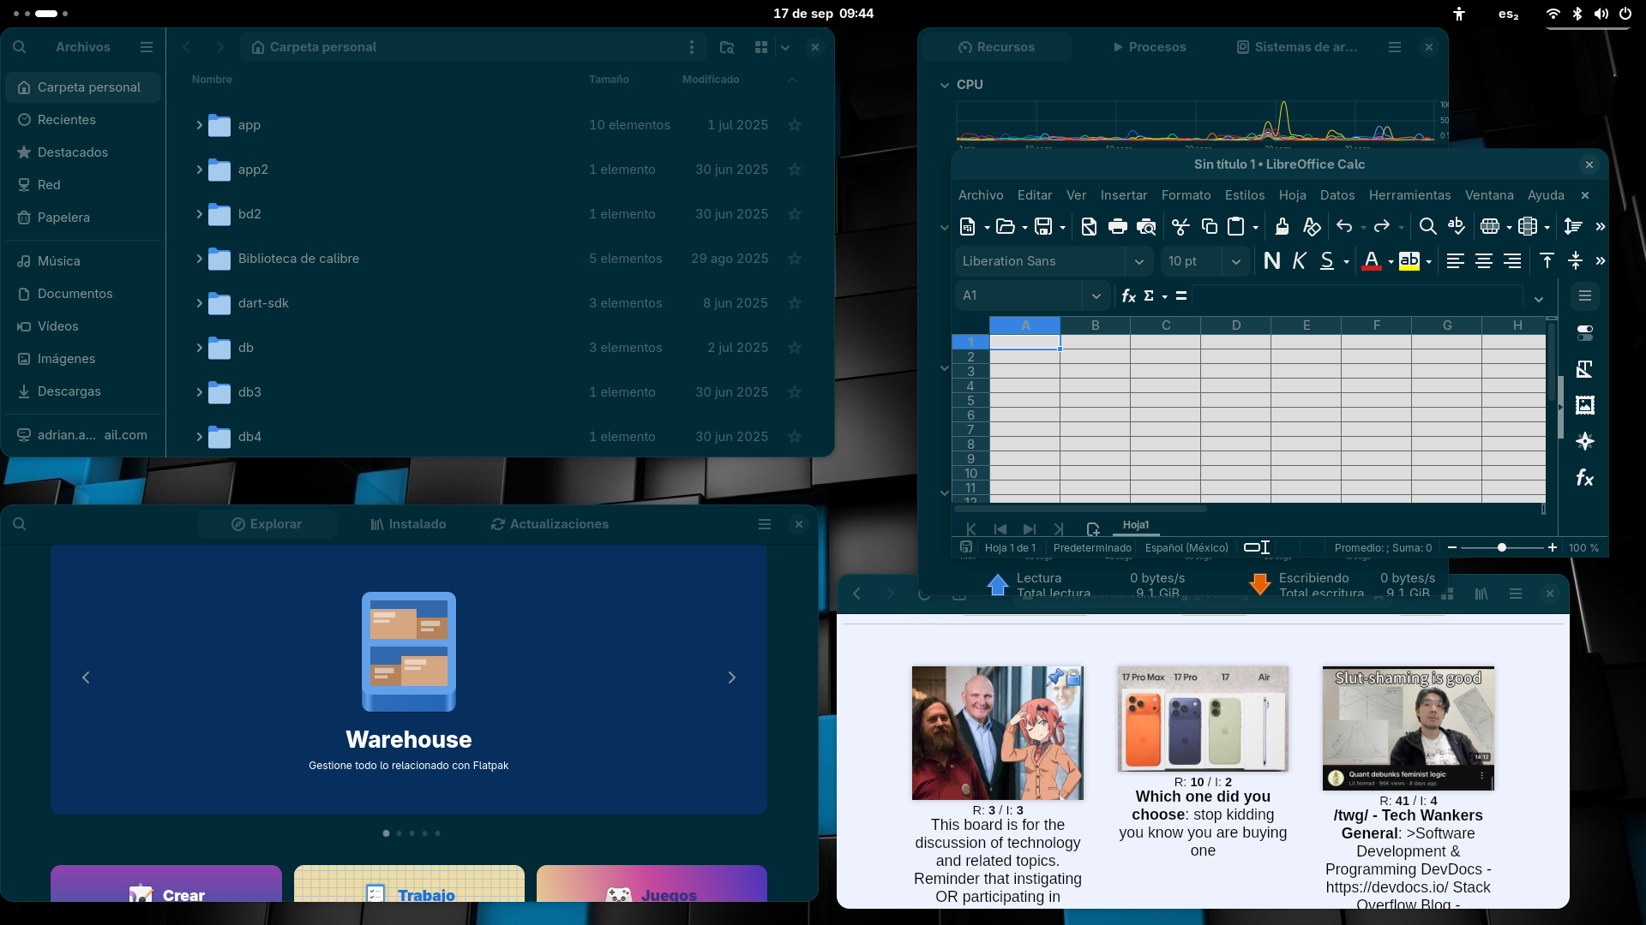Open Papelera in Archivos sidebar
The height and width of the screenshot is (925, 1646).
coord(83,218)
